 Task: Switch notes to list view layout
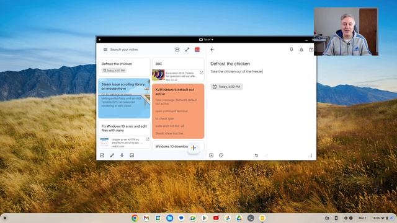[177, 50]
